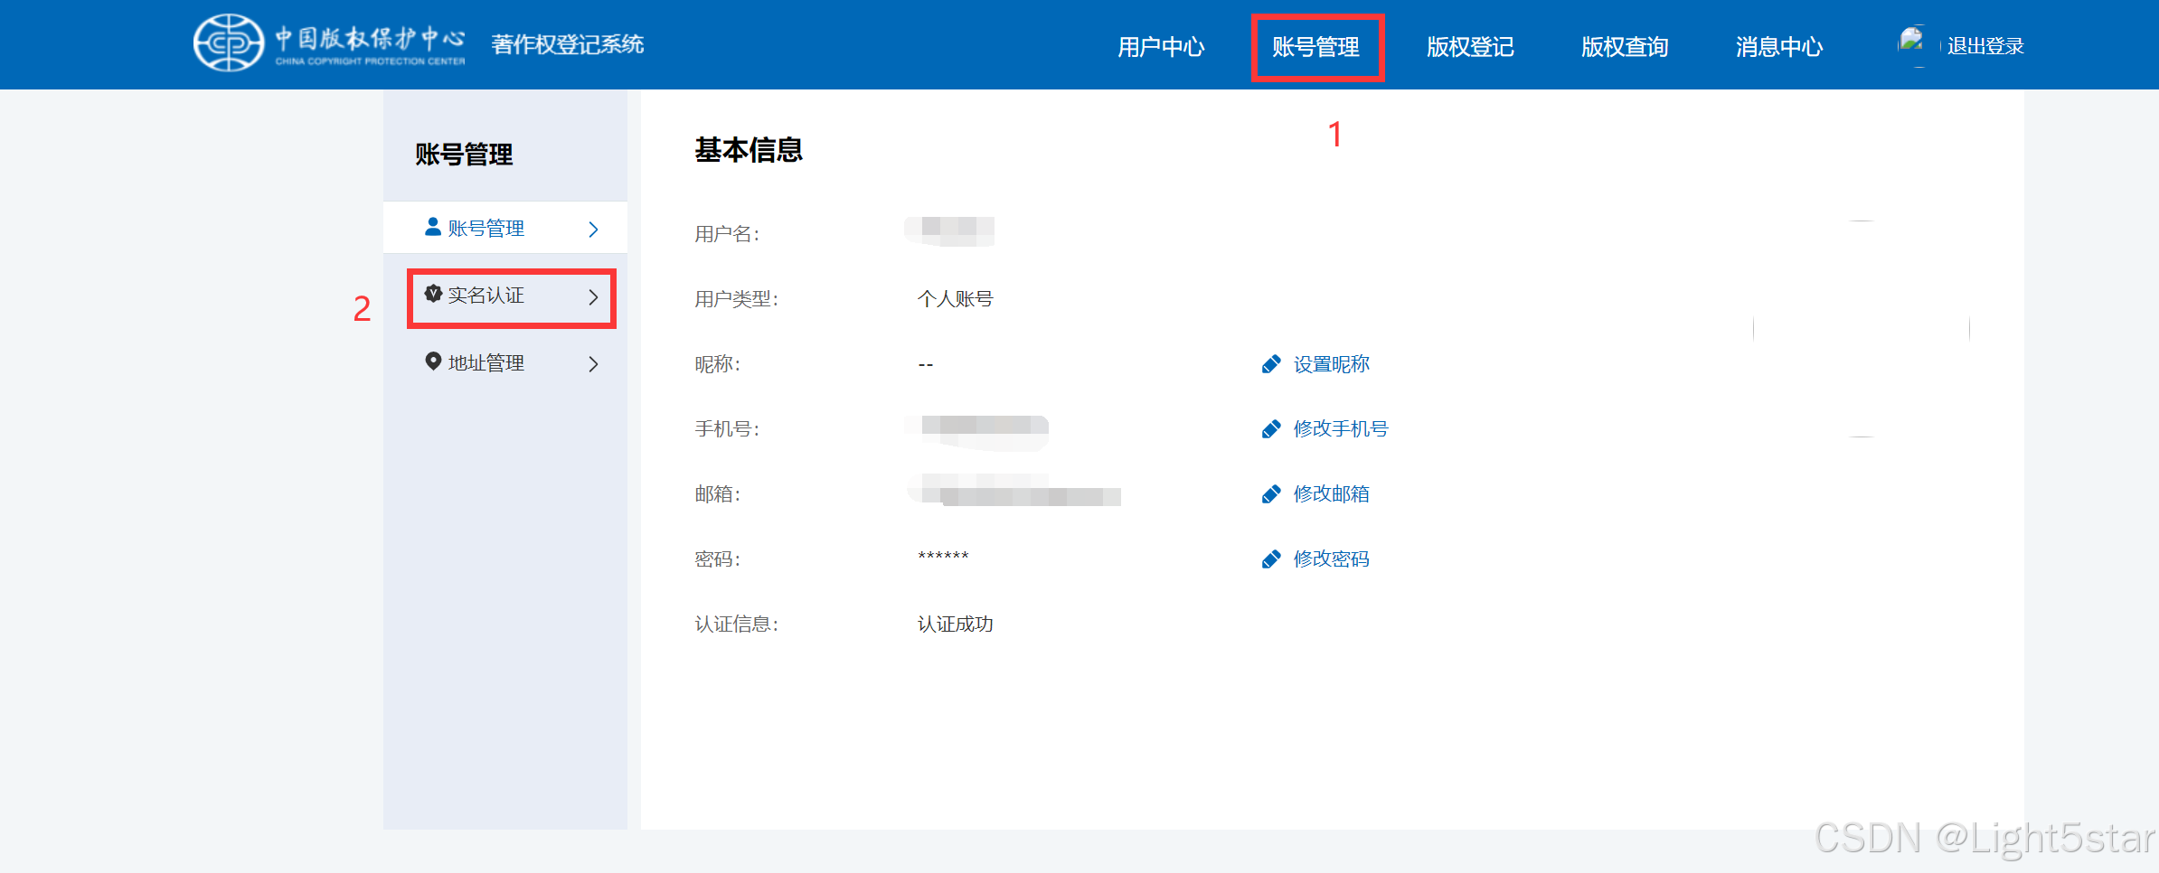Expand the 地址管理 sidebar chevron
Viewport: 2159px width, 873px height.
pos(593,364)
